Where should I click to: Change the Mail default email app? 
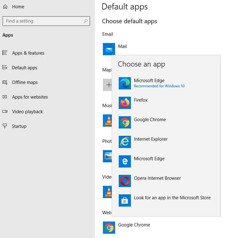pyautogui.click(x=122, y=46)
